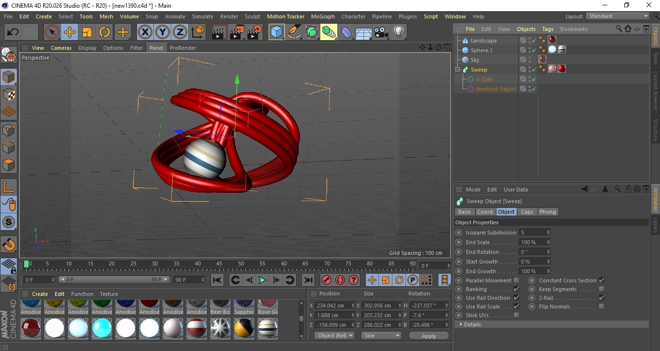Disable Use Rail Direction
Image resolution: width=660 pixels, height=351 pixels.
(516, 298)
